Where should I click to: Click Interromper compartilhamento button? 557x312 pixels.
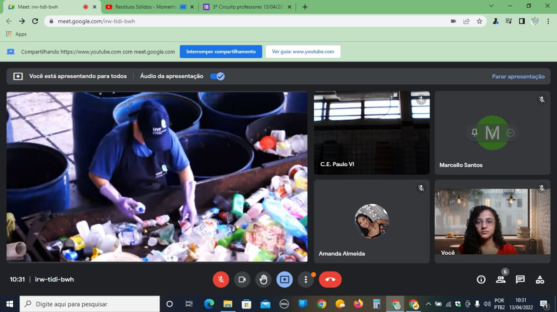click(221, 52)
